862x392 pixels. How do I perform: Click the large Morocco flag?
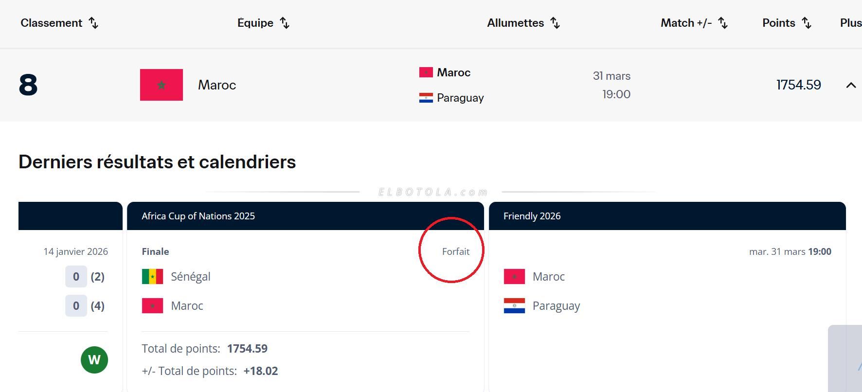pos(162,85)
